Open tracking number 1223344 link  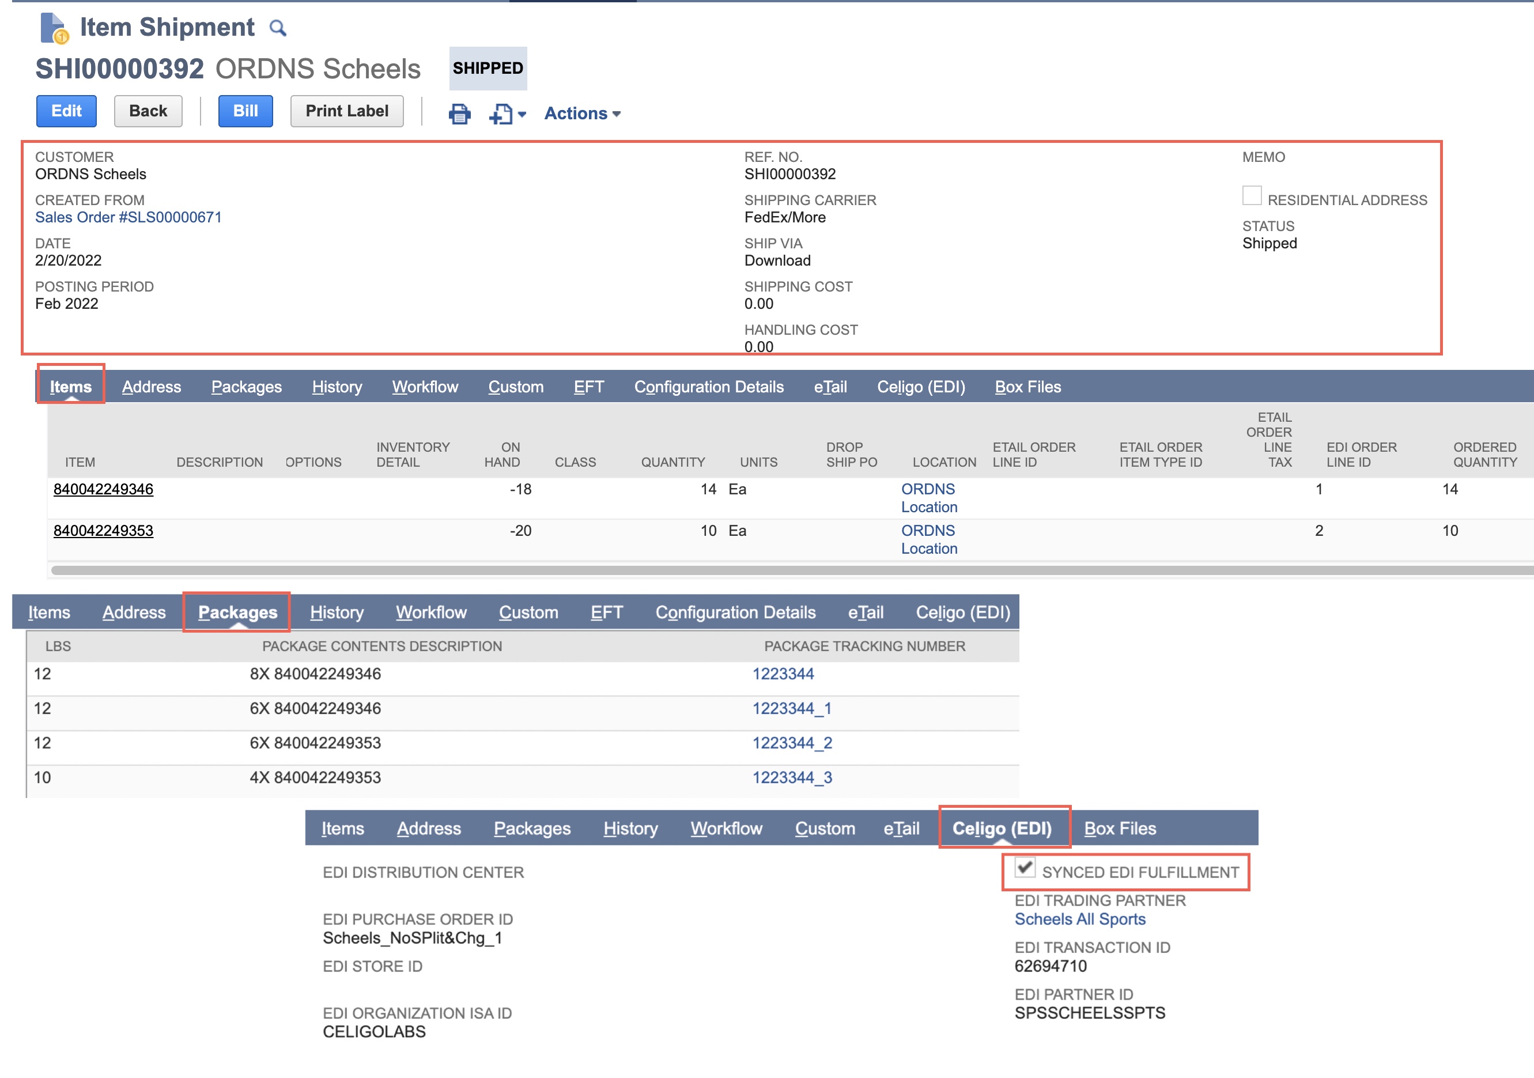point(783,674)
